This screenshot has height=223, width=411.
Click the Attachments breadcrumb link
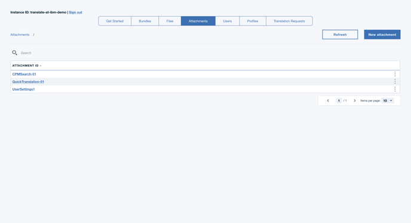[20, 35]
